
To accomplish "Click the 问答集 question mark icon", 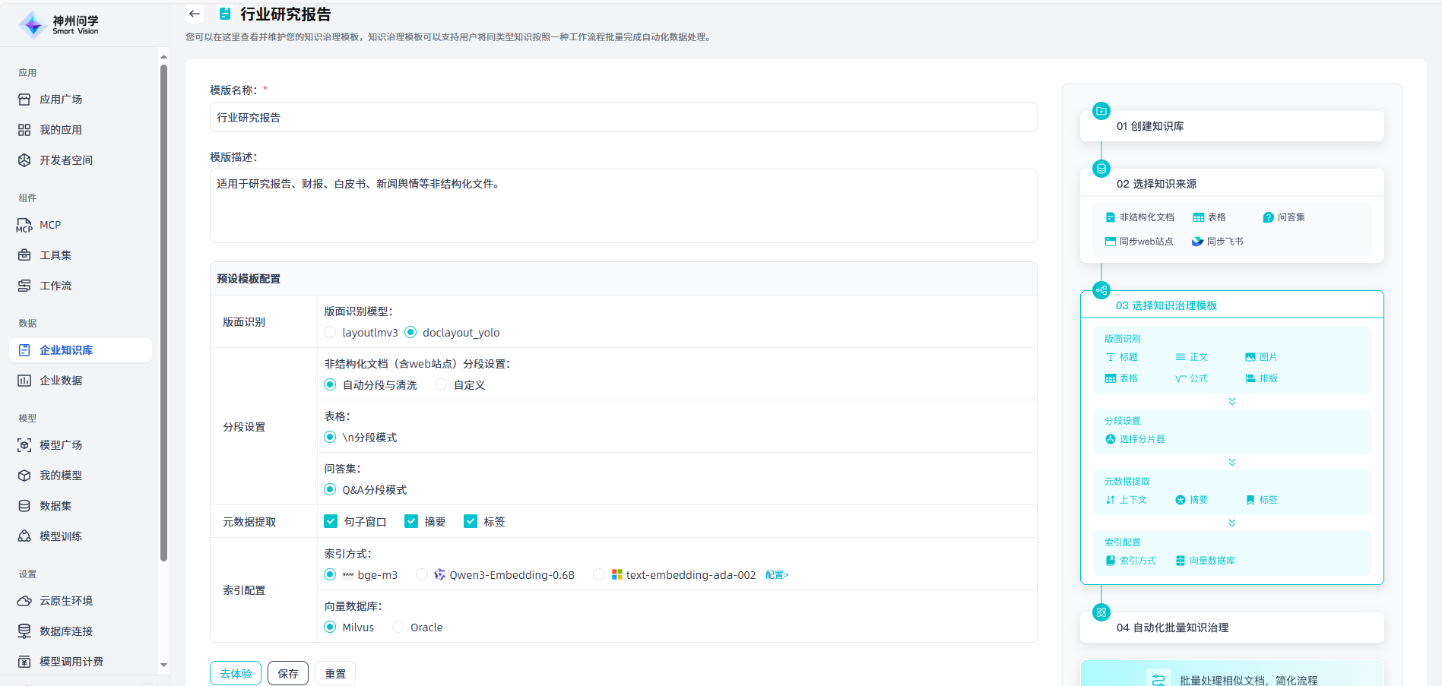I will [x=1268, y=217].
